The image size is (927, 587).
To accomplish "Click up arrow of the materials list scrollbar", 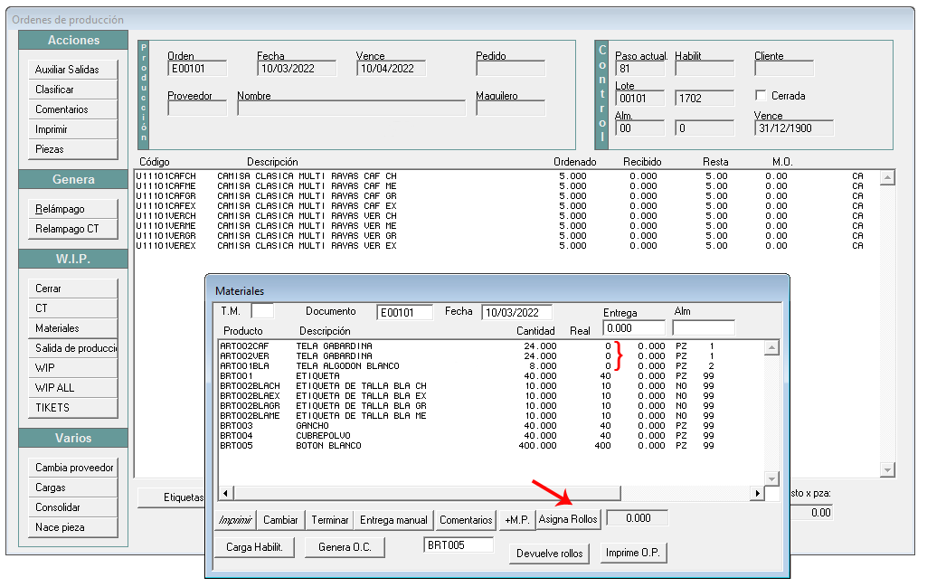I will [771, 347].
